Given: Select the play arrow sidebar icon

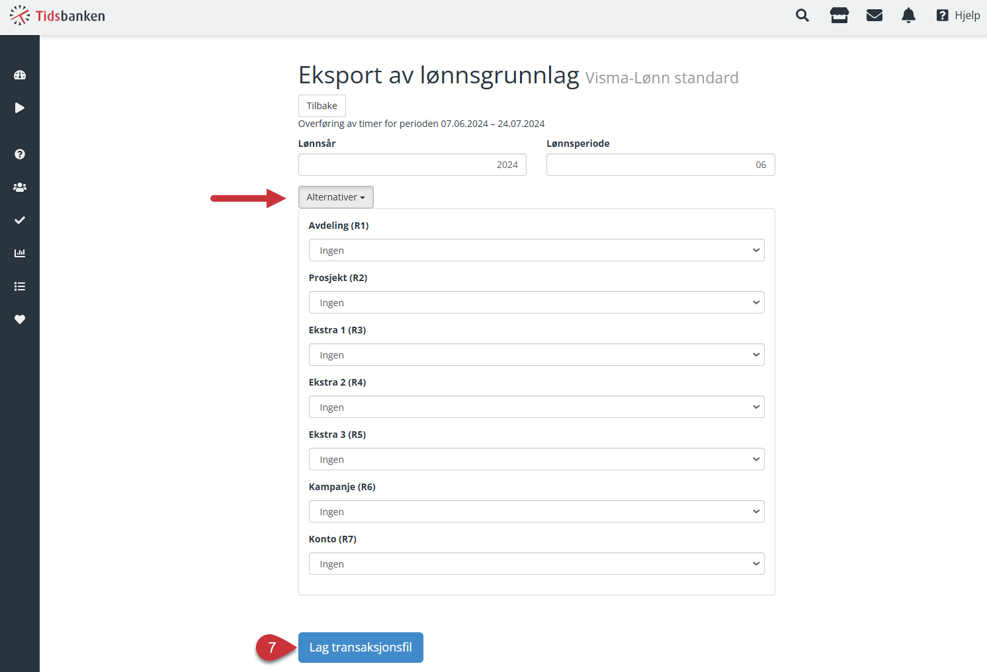Looking at the screenshot, I should (x=20, y=108).
